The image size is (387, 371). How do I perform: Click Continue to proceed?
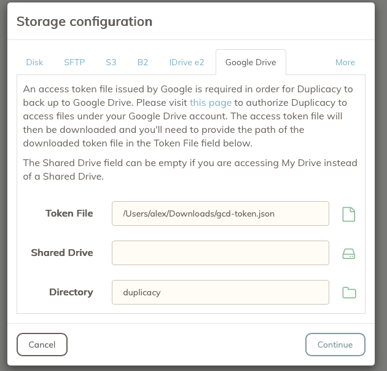335,345
